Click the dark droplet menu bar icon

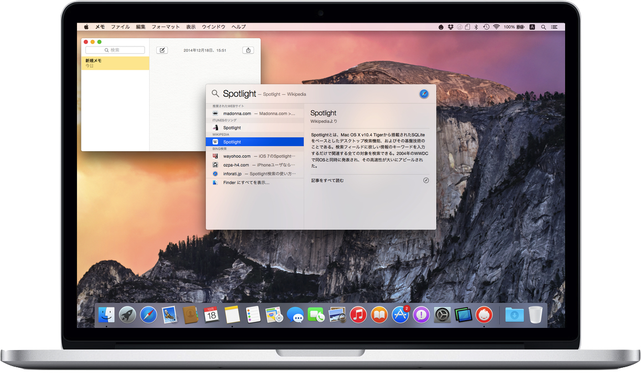coord(440,27)
